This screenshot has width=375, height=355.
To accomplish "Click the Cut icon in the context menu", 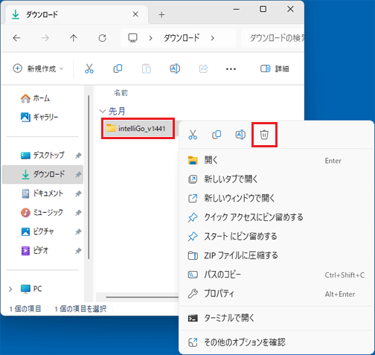I will click(x=193, y=135).
